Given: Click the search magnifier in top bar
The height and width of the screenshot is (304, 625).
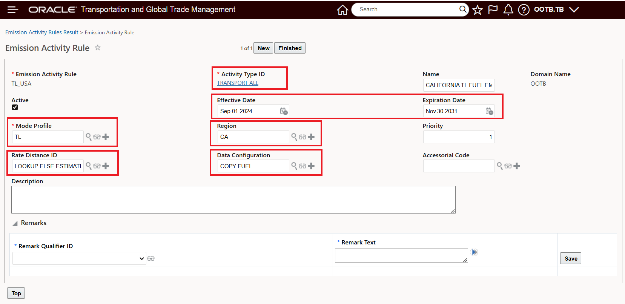Looking at the screenshot, I should coord(463,9).
